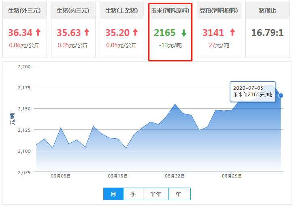
Task: Click green down arrow beside 2165
Action: pyautogui.click(x=183, y=33)
